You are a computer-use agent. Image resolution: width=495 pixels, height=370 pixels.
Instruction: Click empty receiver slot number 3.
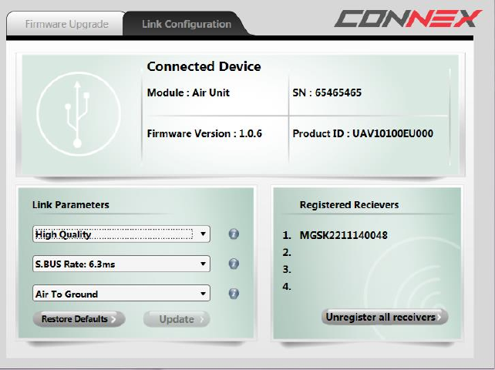(x=287, y=269)
